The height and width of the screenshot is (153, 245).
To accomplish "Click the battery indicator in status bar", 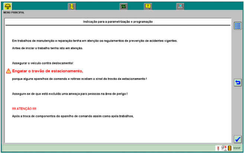I will coord(229,148).
